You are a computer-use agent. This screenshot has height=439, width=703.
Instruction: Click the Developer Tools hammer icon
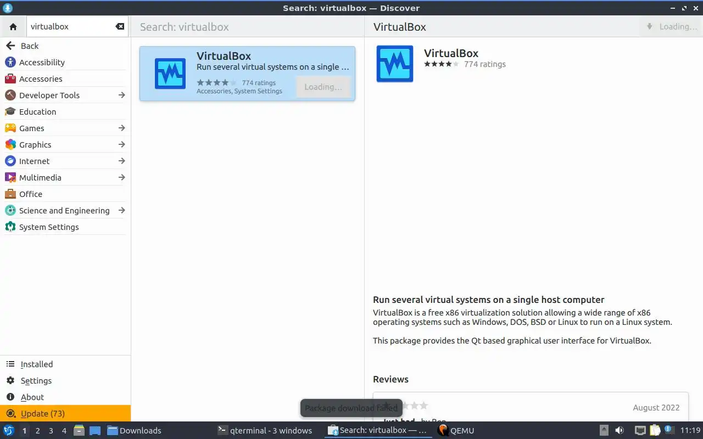(x=10, y=95)
